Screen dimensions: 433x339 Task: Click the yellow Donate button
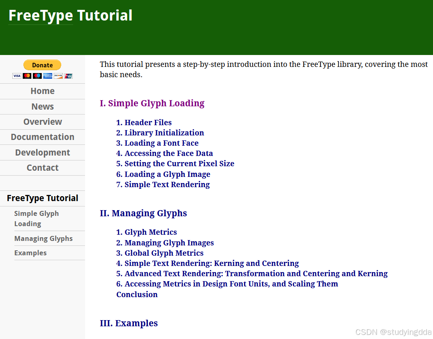coord(42,65)
